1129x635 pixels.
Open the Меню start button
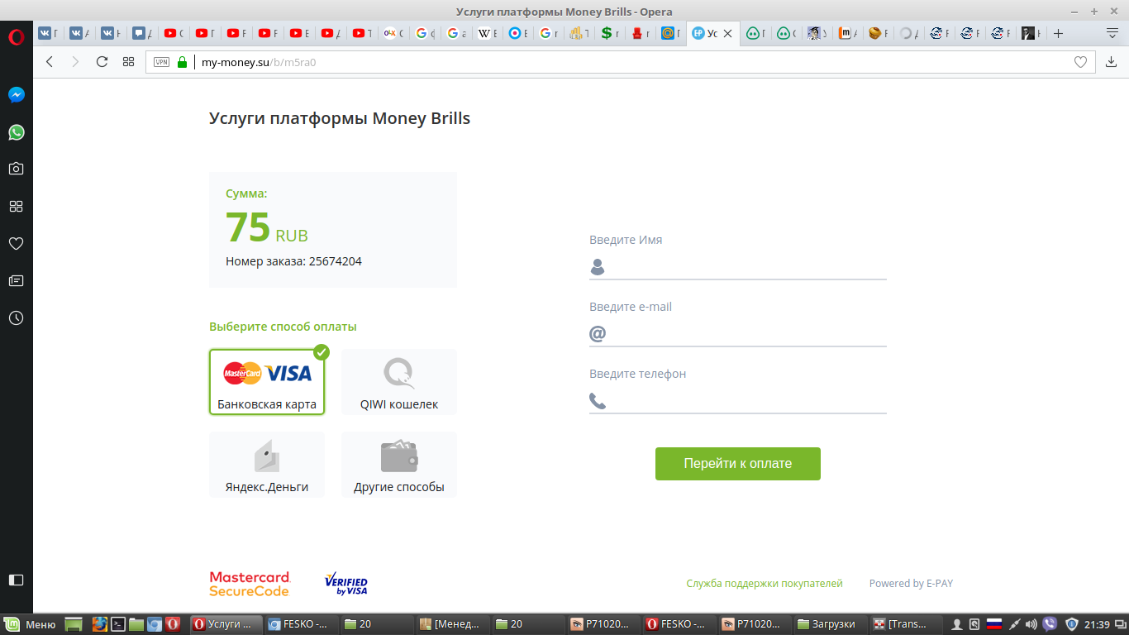[x=30, y=624]
